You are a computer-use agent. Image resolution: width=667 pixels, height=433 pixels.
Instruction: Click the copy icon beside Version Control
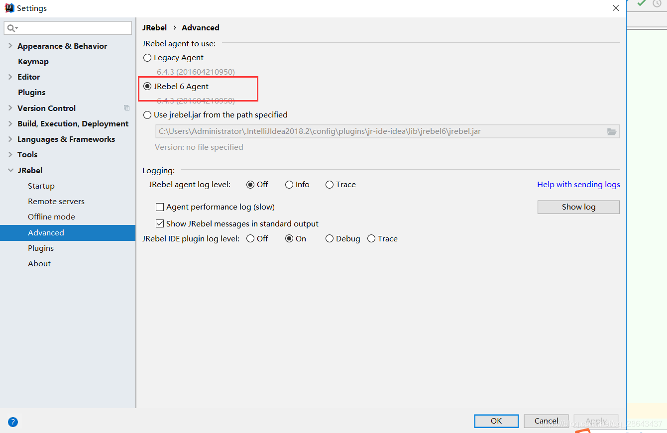[x=126, y=108]
